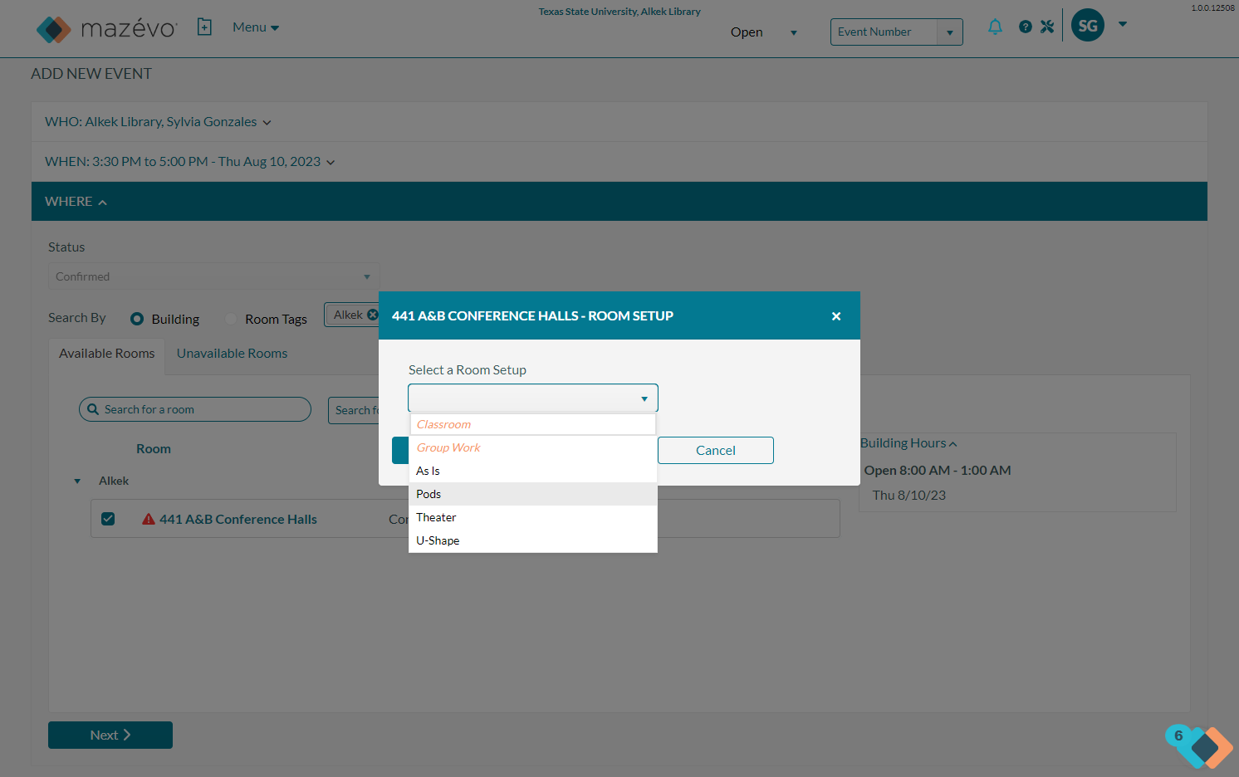Open the Menu dropdown
Viewport: 1239px width, 777px height.
(256, 27)
